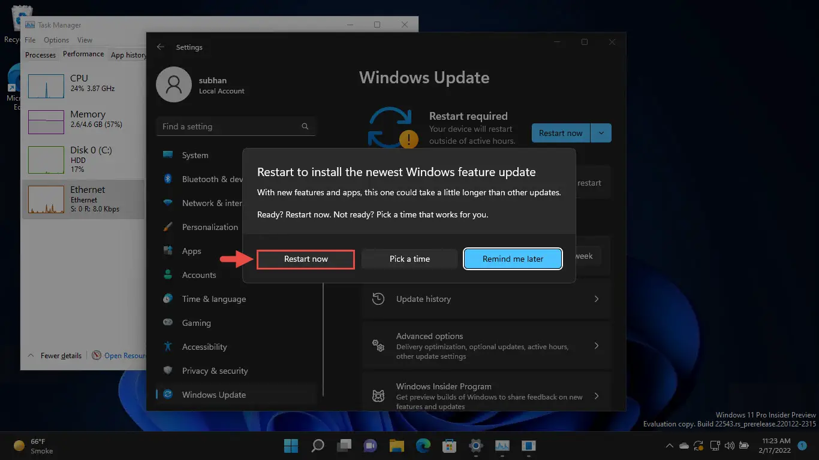Click the Settings sidebar scrollbar
The height and width of the screenshot is (460, 819).
tap(323, 338)
